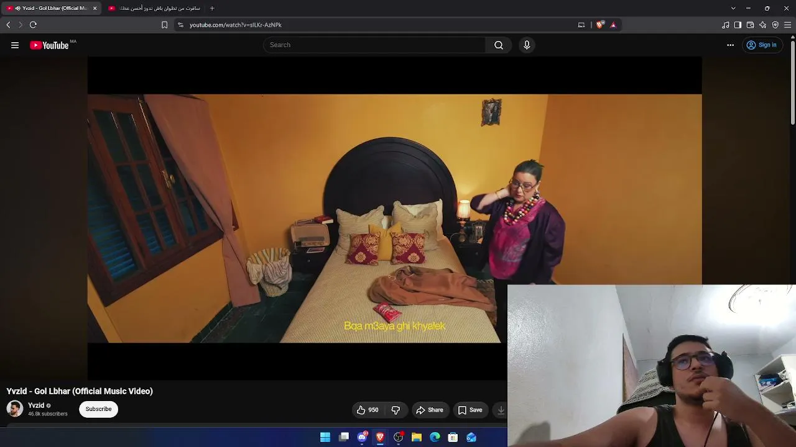Open OBS Studio from the taskbar
796x447 pixels.
tap(399, 437)
